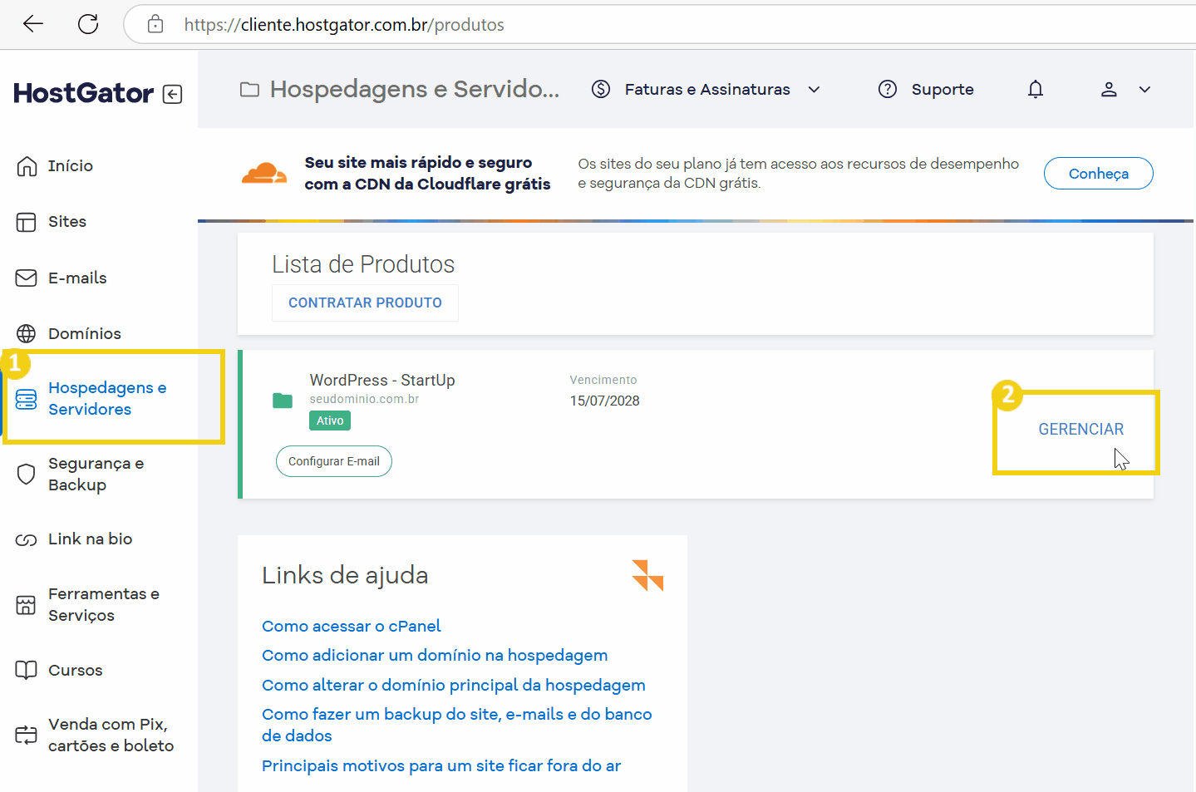Click the HostGator logo
The image size is (1196, 792).
tap(83, 93)
